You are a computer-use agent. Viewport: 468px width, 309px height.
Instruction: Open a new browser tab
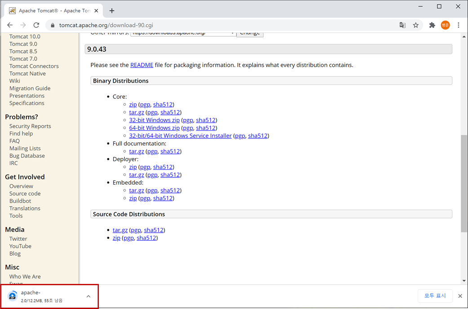111,11
